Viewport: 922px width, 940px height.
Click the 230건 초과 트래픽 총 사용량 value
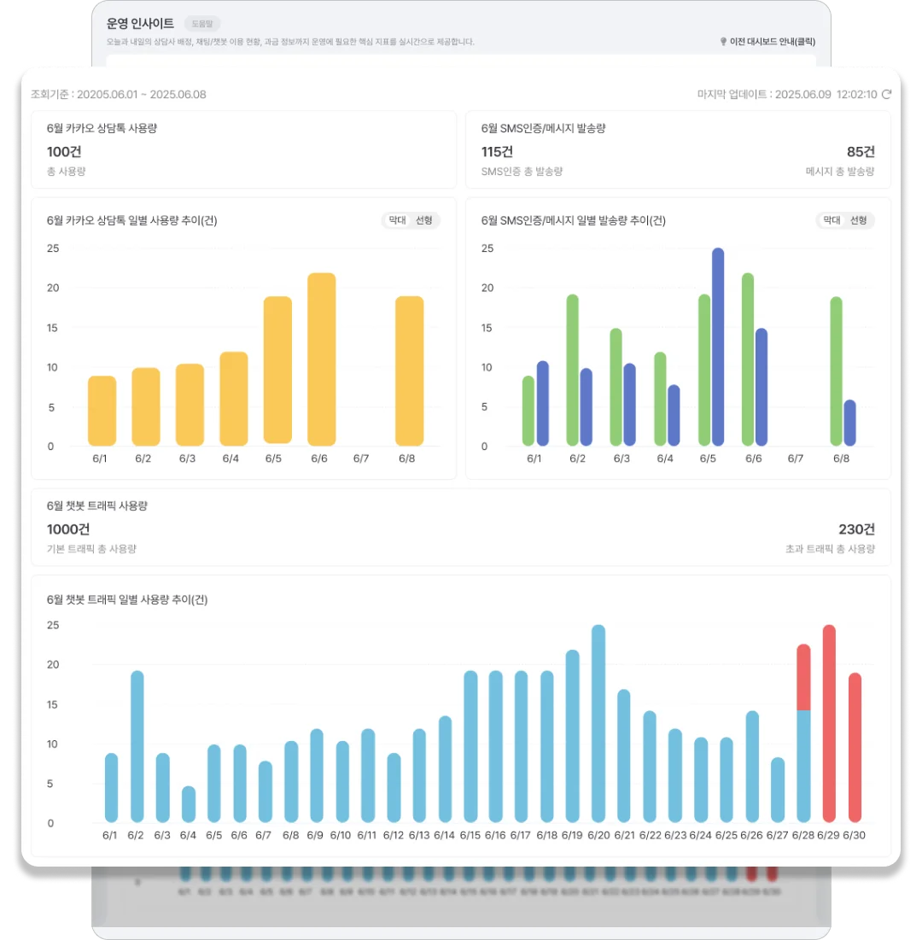856,529
